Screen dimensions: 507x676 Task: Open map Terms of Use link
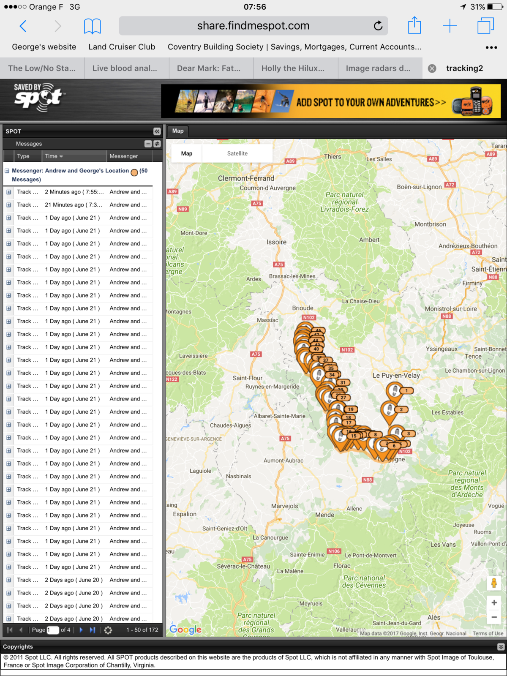point(488,633)
